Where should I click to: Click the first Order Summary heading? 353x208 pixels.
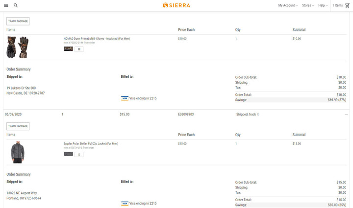[19, 69]
